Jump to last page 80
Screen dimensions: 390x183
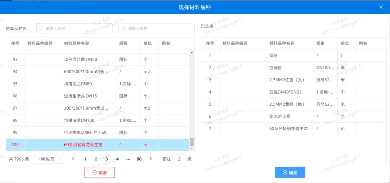tap(139, 159)
